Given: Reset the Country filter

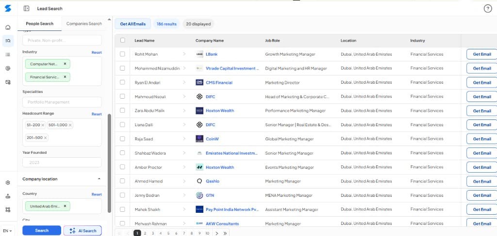Looking at the screenshot, I should 97,194.
